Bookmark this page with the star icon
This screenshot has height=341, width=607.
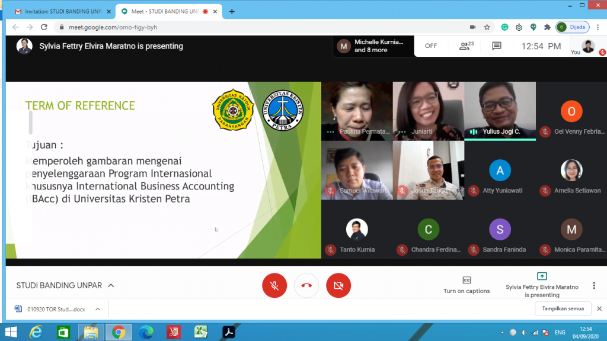click(487, 27)
